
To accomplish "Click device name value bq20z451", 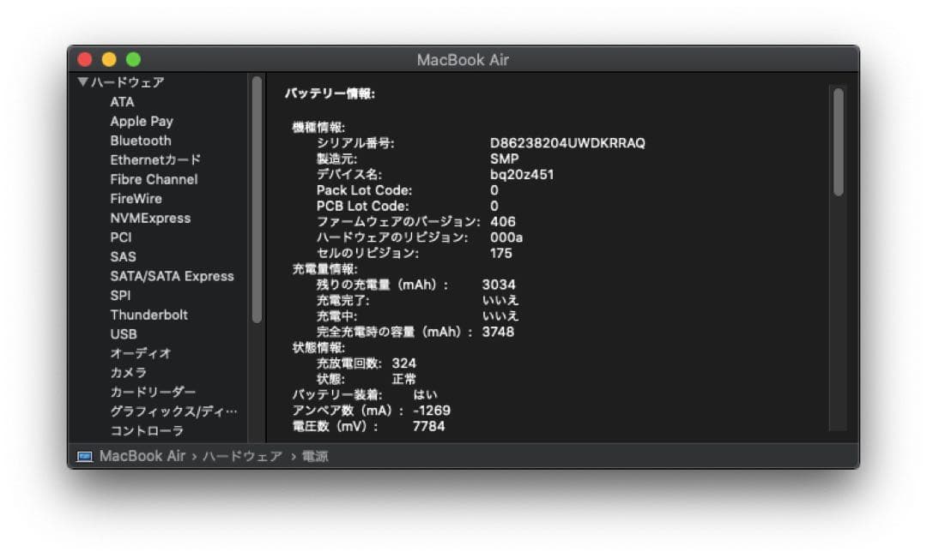I will click(522, 175).
